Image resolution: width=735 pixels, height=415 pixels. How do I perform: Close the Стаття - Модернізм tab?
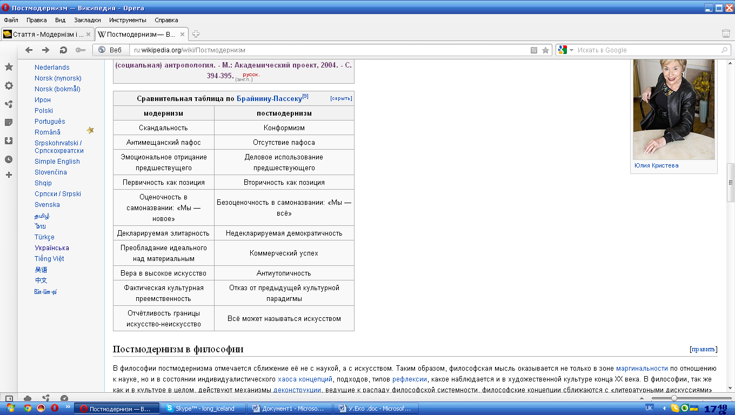click(x=89, y=34)
